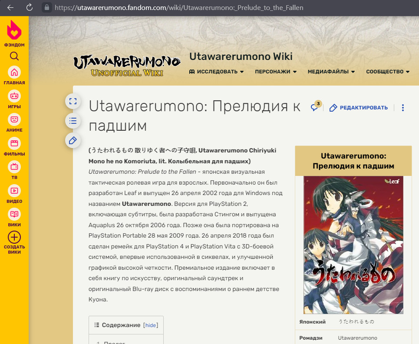
Task: Click the Редактировать edit button
Action: point(359,108)
